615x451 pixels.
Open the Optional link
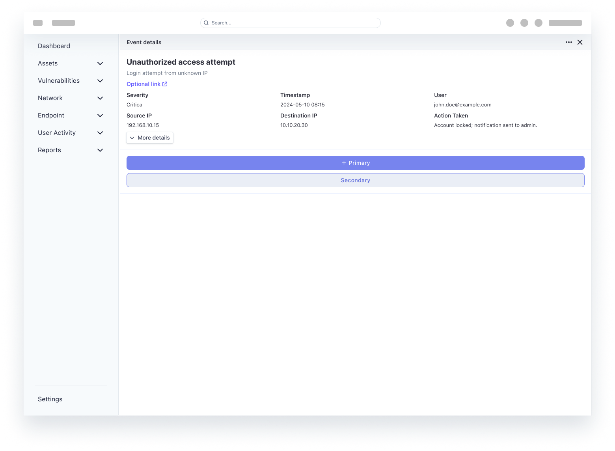pos(143,84)
